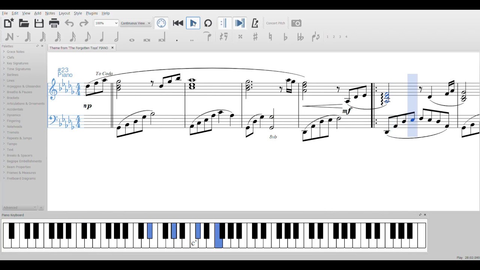
Task: Add new workspace with plus button
Action: coord(41,207)
